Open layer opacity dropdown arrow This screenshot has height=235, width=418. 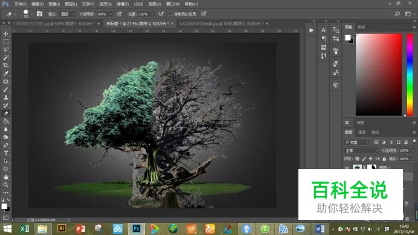413,150
